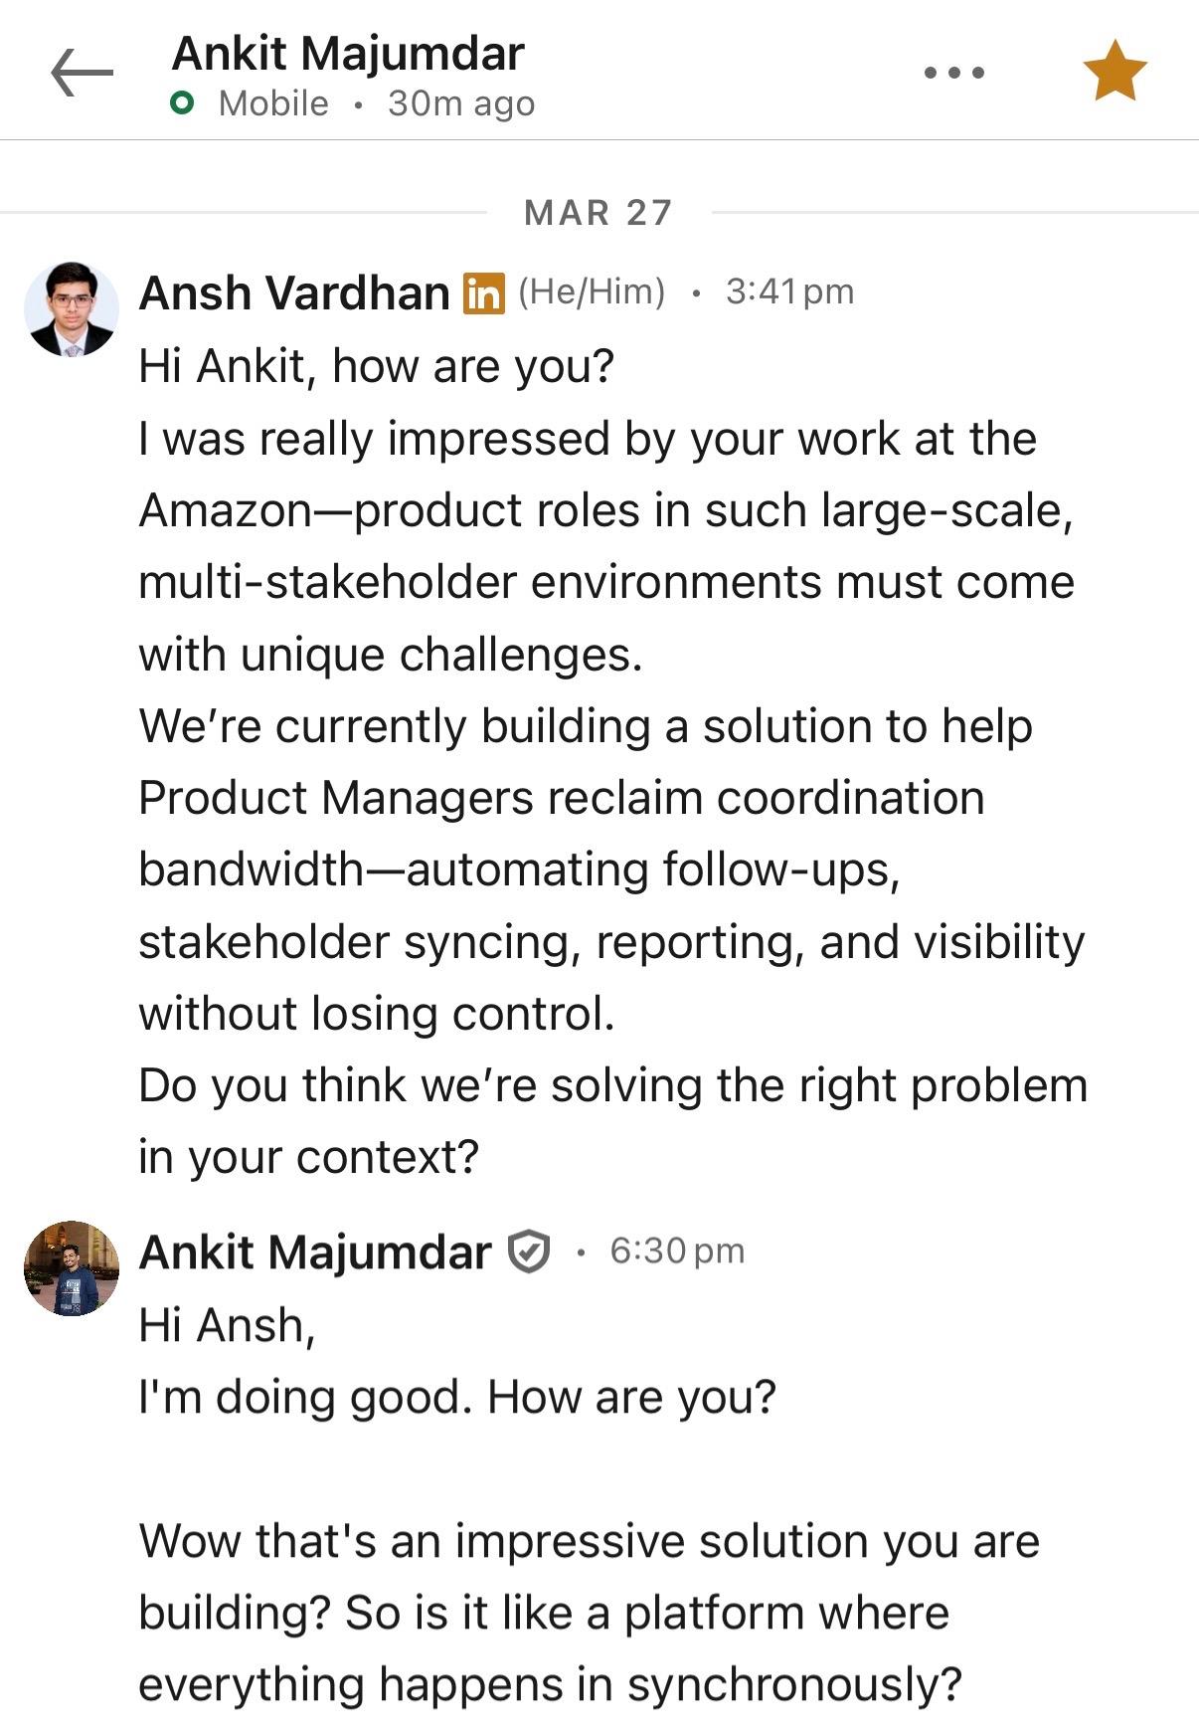Image resolution: width=1199 pixels, height=1735 pixels.
Task: Open Ansh Vardhan's name link in message
Action: (x=294, y=292)
